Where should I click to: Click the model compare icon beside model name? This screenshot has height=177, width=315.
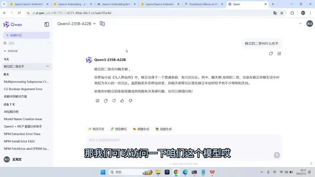(x=102, y=24)
